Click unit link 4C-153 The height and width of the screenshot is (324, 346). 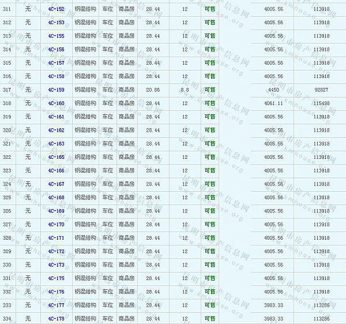pos(56,23)
